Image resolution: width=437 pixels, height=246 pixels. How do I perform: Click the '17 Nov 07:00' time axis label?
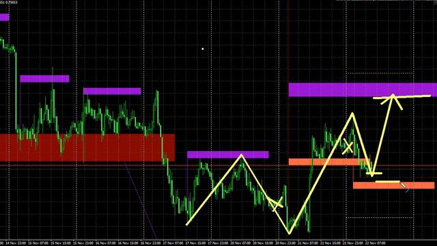[173, 243]
